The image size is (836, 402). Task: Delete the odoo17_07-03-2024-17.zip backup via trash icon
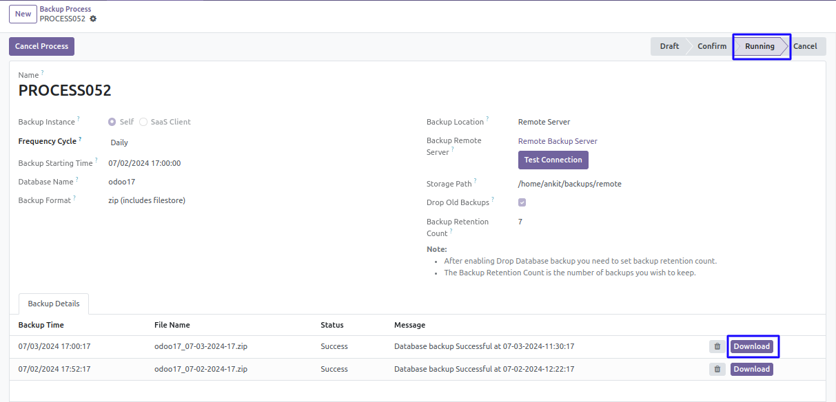[x=717, y=347]
